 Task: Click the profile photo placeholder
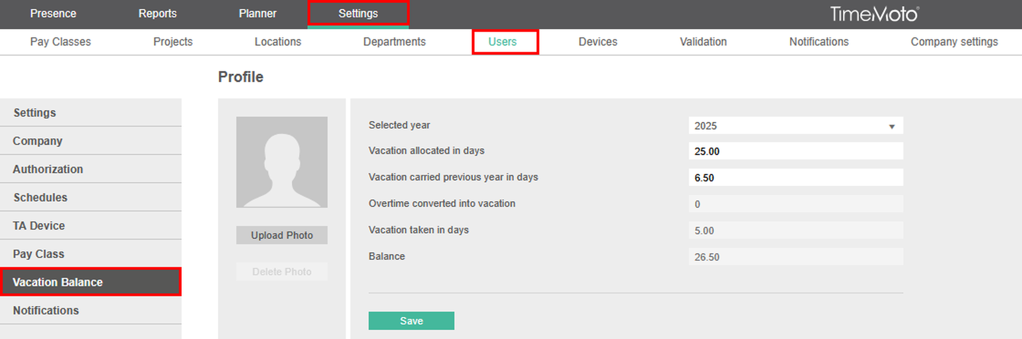282,162
